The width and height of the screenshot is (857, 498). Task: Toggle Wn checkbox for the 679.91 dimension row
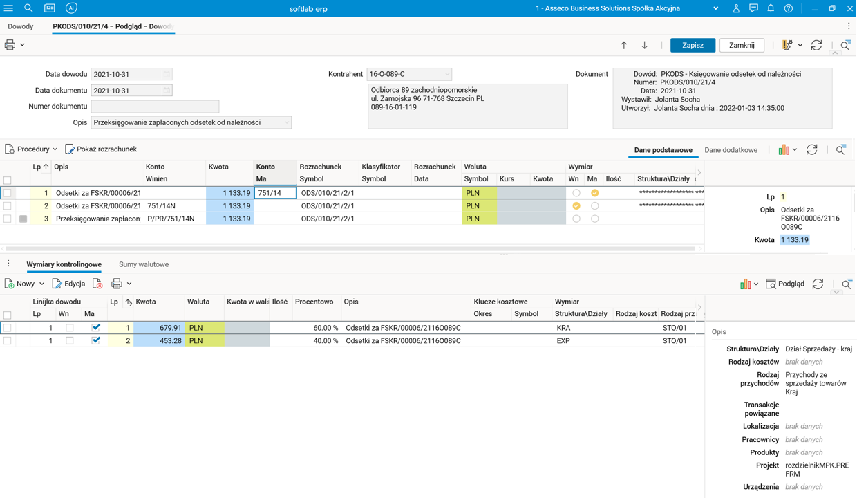pyautogui.click(x=69, y=328)
